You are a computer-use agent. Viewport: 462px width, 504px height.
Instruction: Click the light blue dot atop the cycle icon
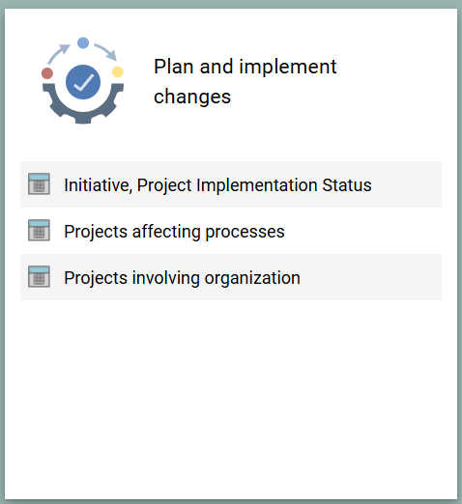(x=83, y=42)
